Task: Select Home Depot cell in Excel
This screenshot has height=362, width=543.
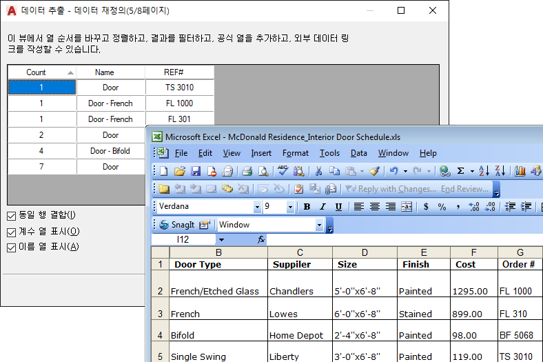Action: pyautogui.click(x=300, y=330)
